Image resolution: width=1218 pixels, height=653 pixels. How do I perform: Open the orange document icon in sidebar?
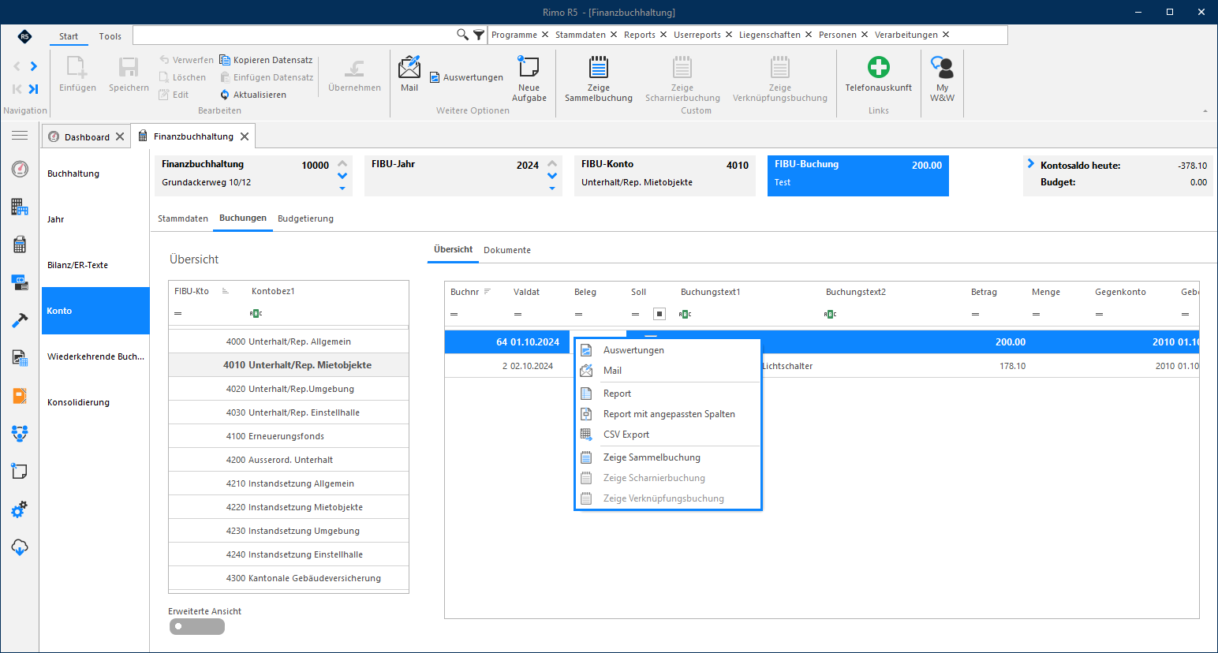(x=20, y=396)
